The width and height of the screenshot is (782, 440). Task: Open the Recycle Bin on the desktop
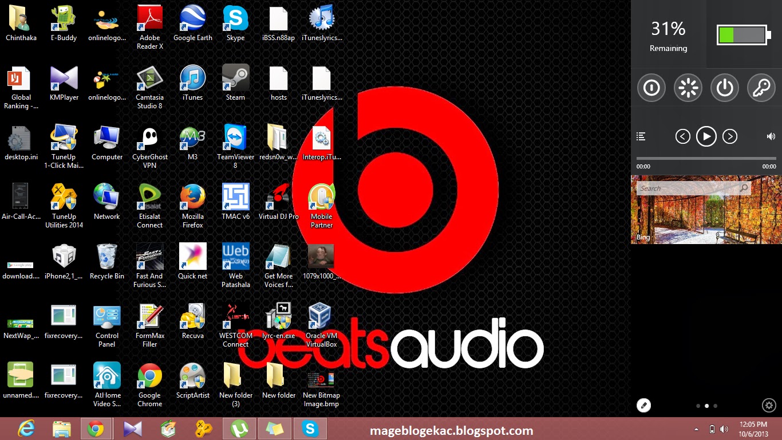click(107, 261)
